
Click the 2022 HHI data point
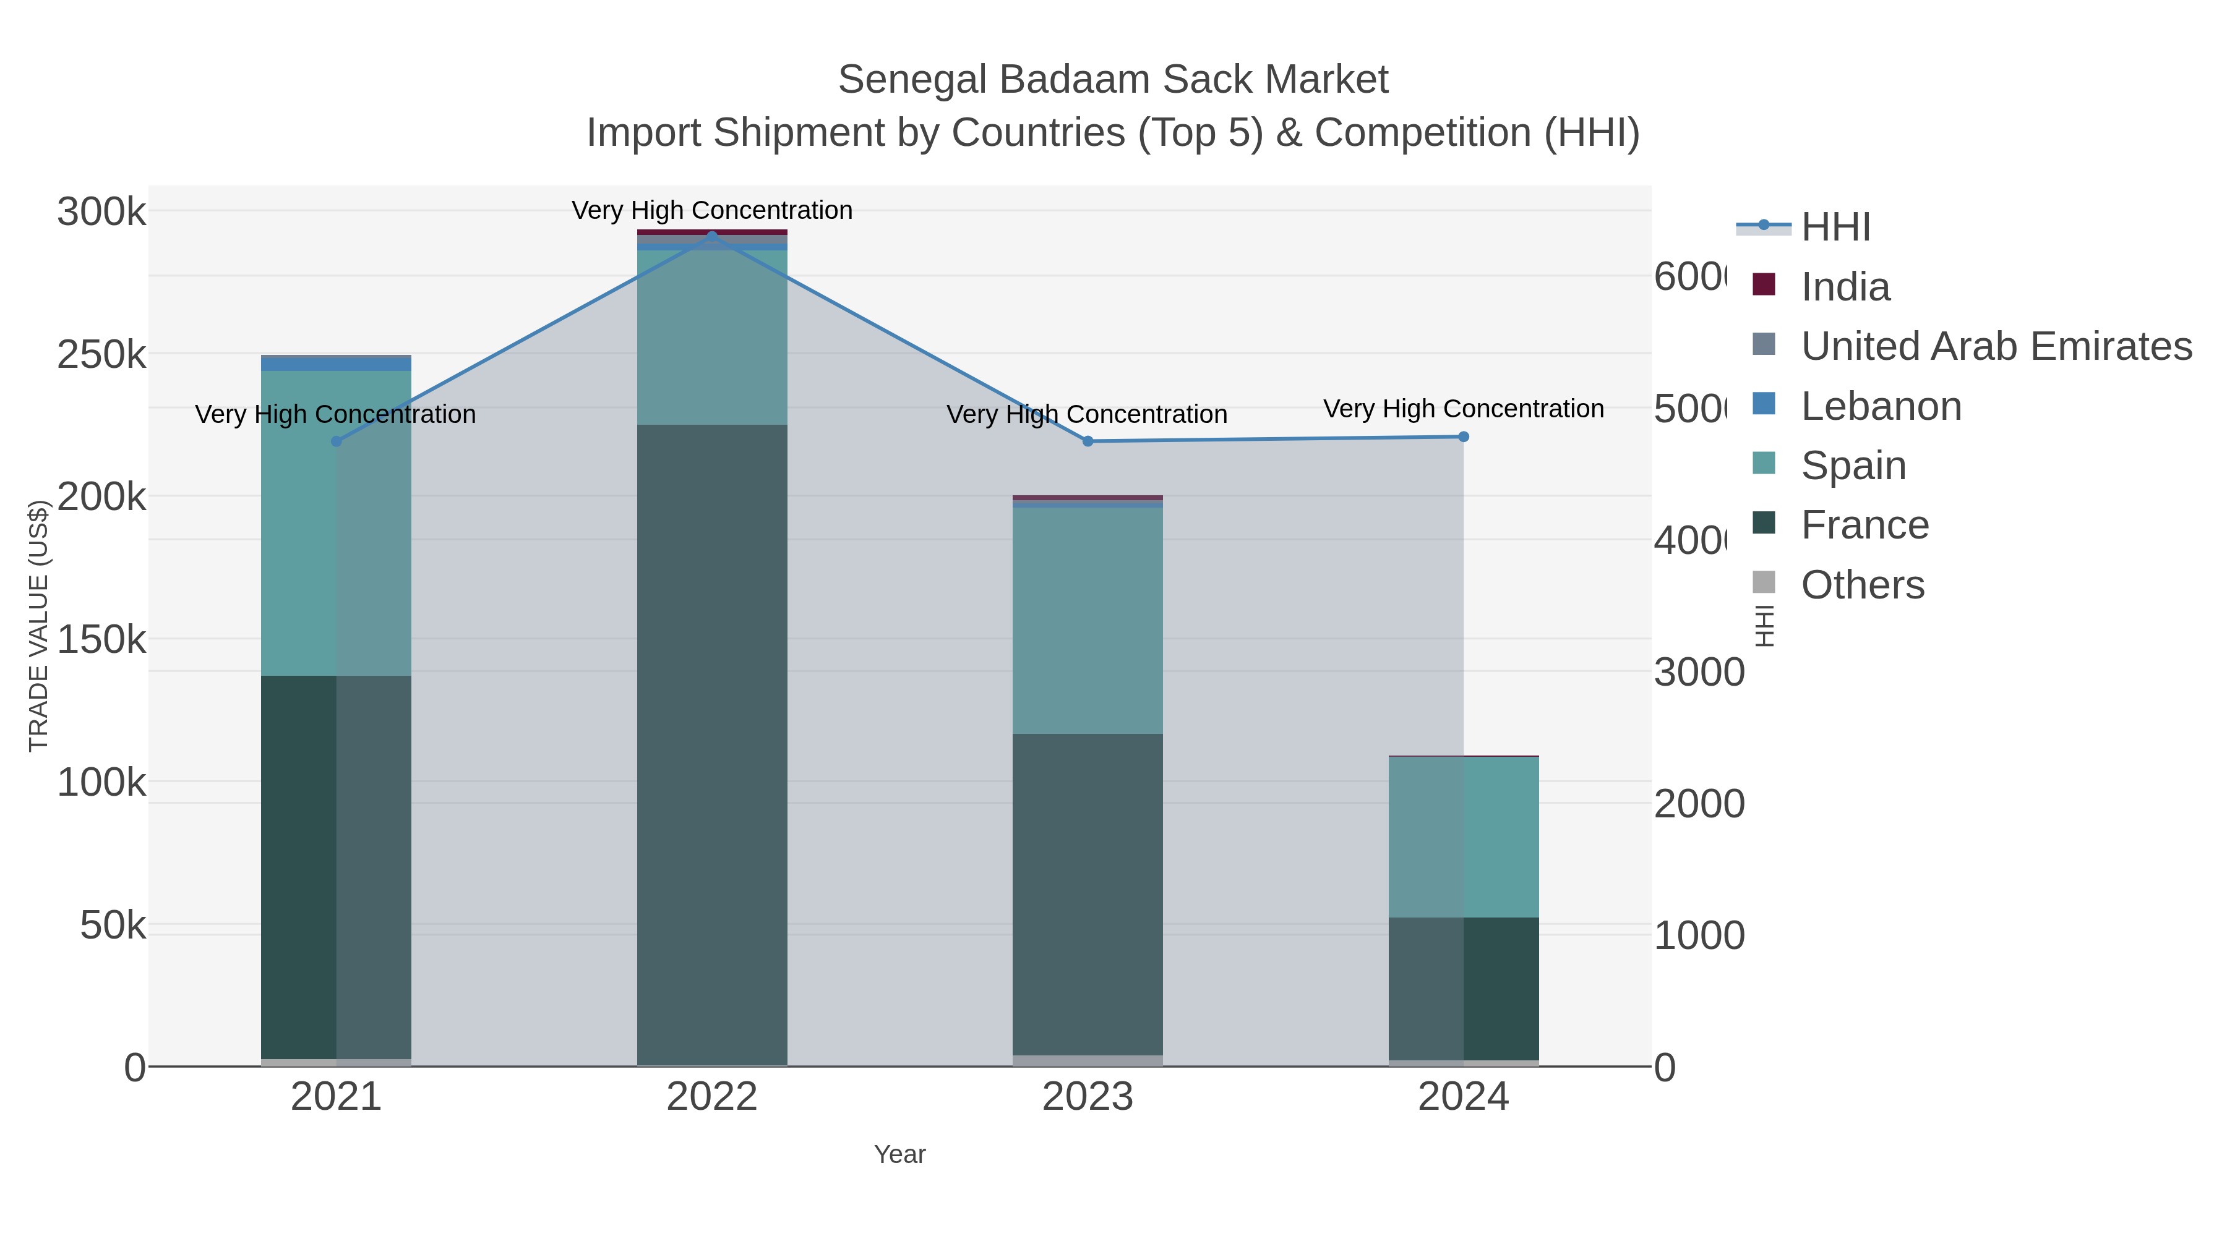point(713,236)
